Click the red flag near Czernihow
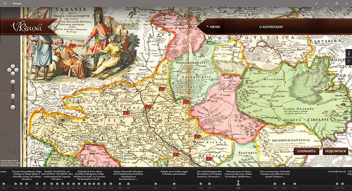 (162, 89)
